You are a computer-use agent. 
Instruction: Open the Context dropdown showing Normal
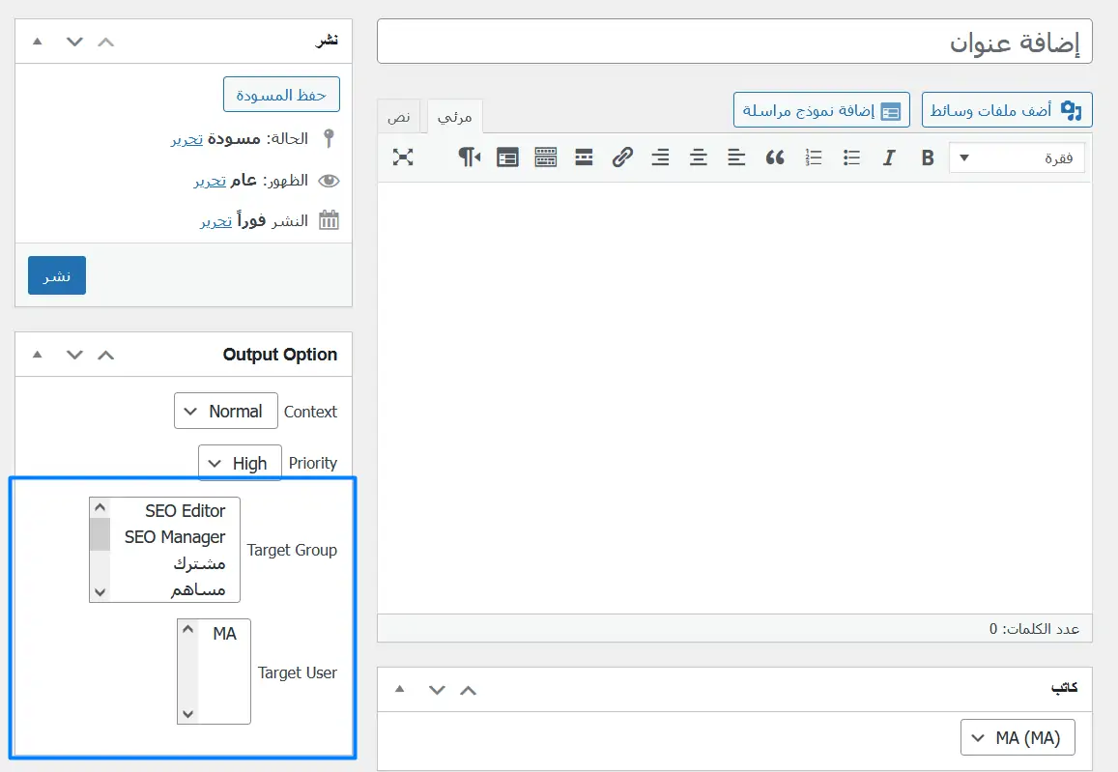tap(226, 411)
